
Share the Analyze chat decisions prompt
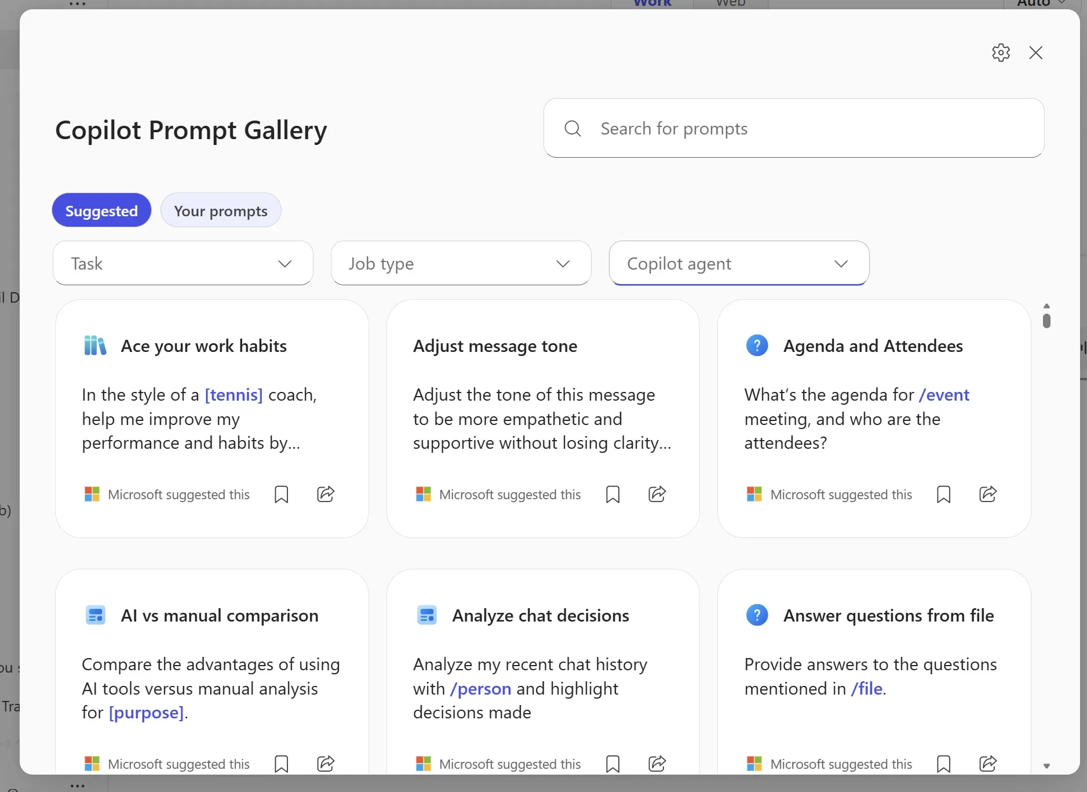point(657,763)
